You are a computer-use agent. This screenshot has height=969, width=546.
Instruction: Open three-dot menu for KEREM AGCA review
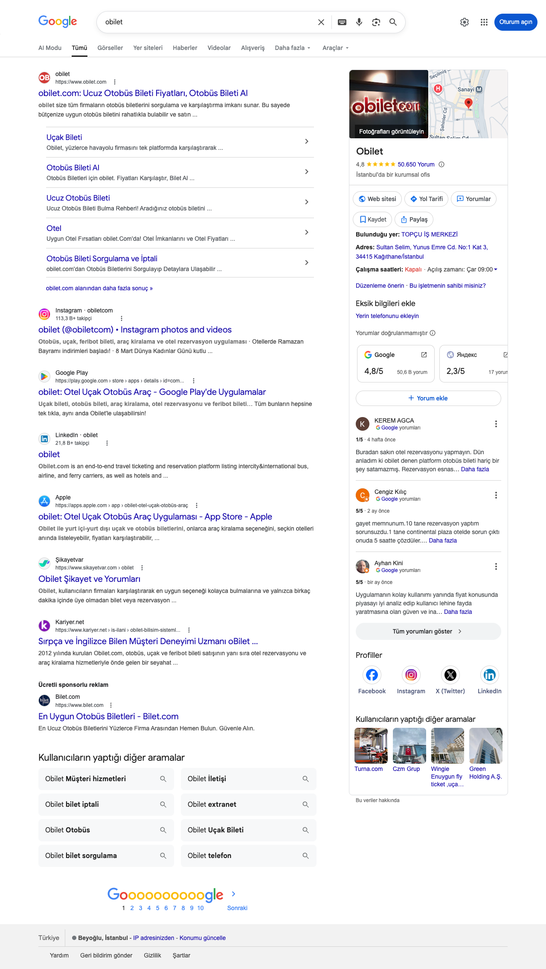[496, 424]
